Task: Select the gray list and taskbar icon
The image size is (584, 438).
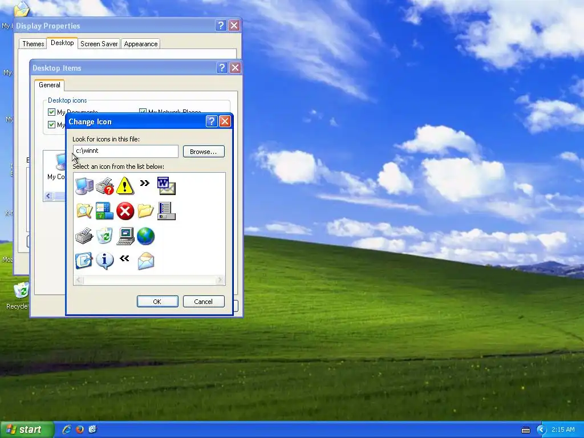Action: pos(166,211)
